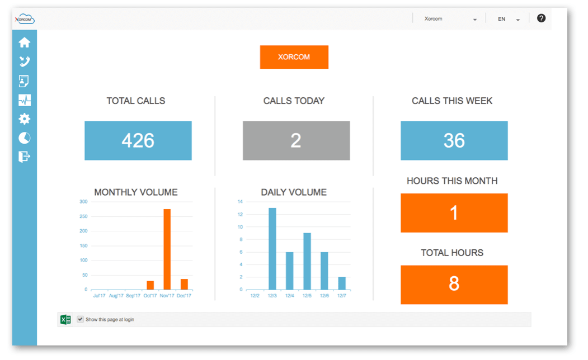Click the TOTAL HOURS heading

[x=452, y=253]
